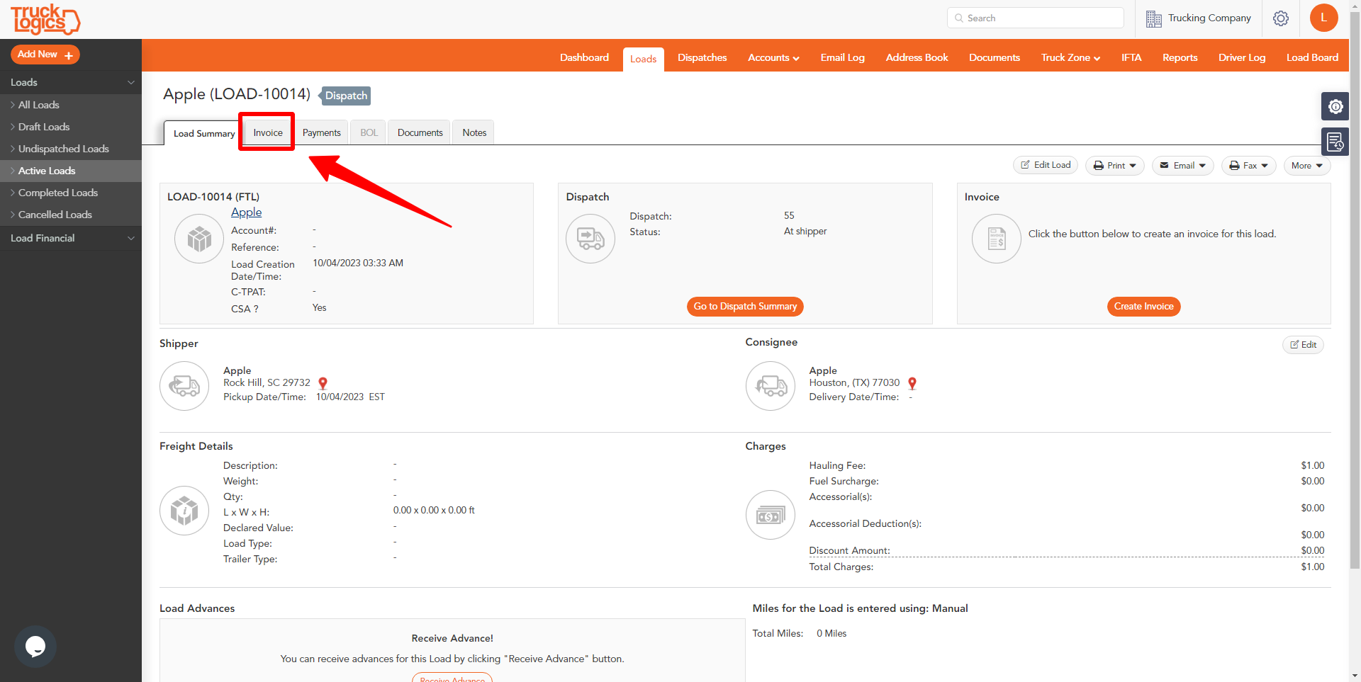
Task: Click the money icon beside Charges section
Action: (x=771, y=515)
